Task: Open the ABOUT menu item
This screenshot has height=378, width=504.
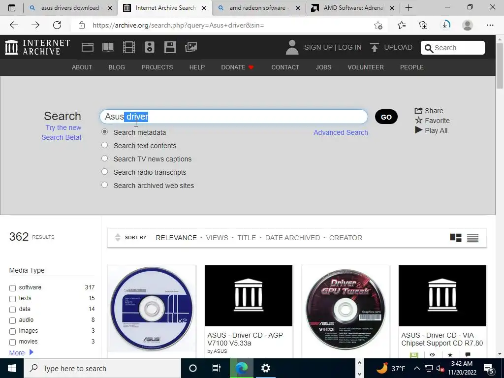Action: coord(82,67)
